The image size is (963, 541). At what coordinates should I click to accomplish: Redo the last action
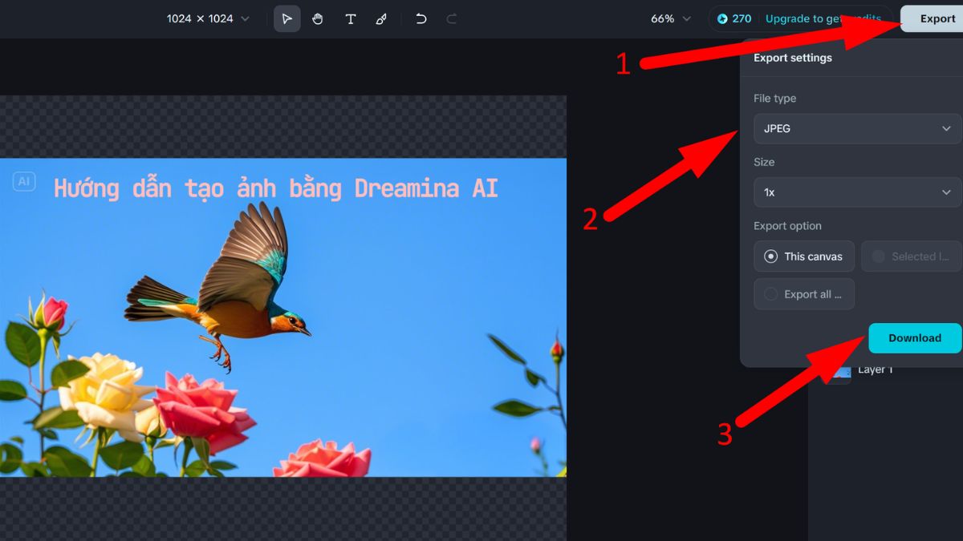[x=452, y=18]
